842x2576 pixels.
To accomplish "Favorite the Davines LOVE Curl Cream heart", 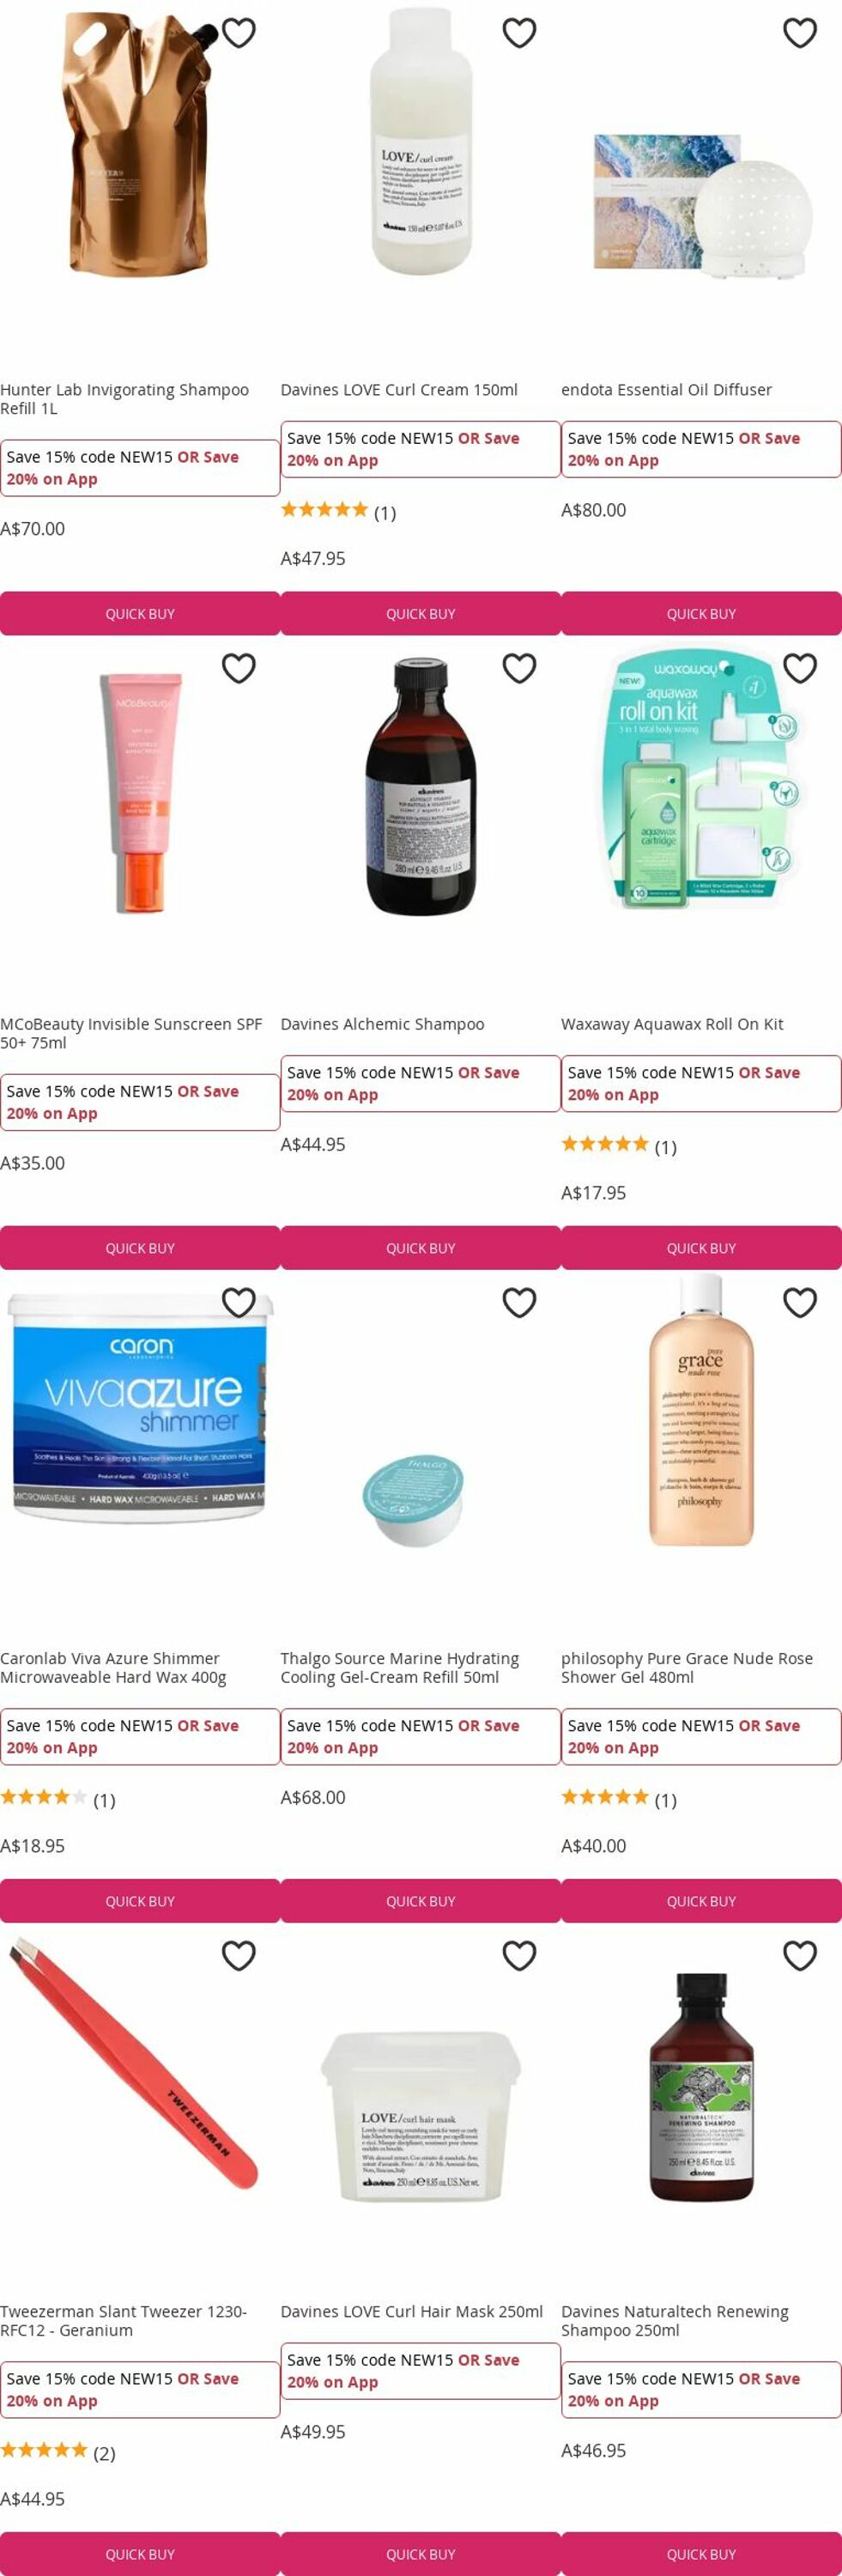I will click(519, 33).
